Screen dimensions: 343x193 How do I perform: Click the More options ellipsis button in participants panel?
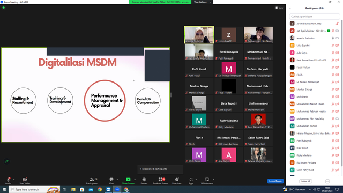click(x=327, y=181)
